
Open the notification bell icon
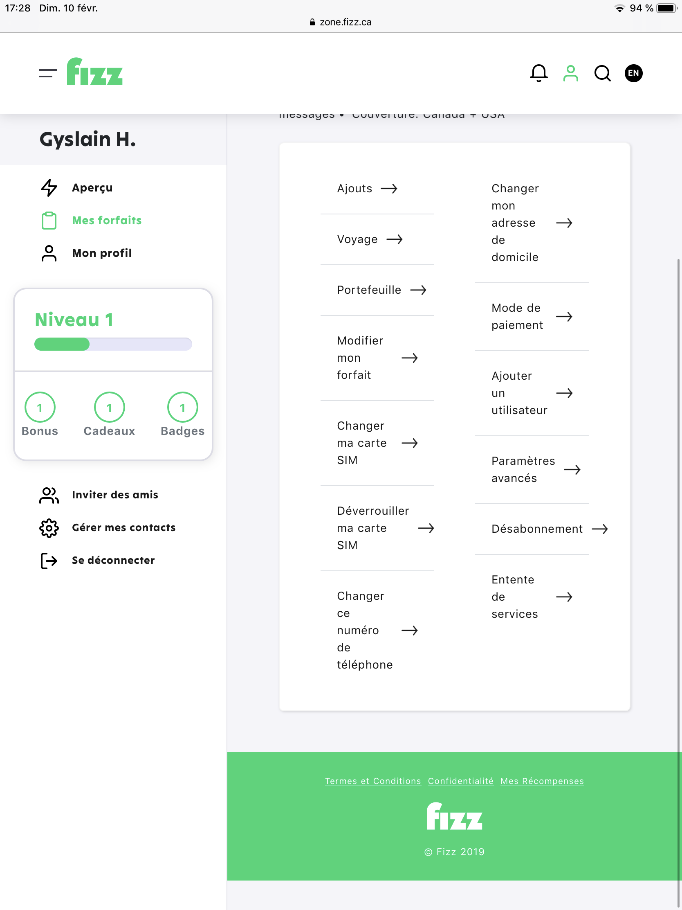coord(539,73)
